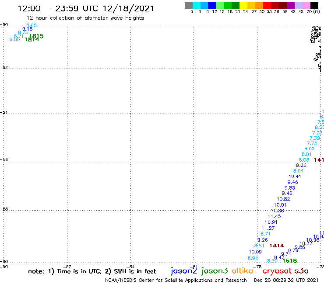324x284 pixels.
Task: Click the wave height value 8.08
Action: click(304, 160)
